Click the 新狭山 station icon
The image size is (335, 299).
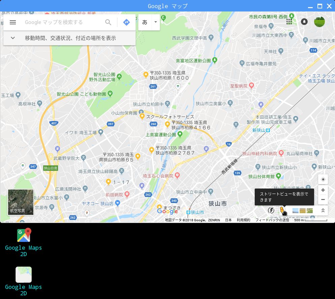pyautogui.click(x=268, y=130)
